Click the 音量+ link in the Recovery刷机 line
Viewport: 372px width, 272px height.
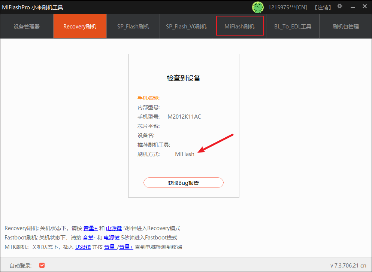click(91, 228)
